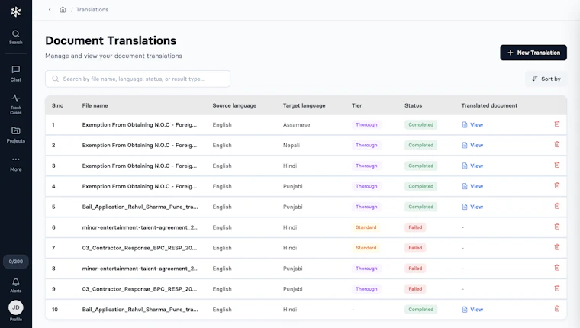Delete the failed translation in row 6
Screen dimensions: 580x328
pyautogui.click(x=556, y=227)
